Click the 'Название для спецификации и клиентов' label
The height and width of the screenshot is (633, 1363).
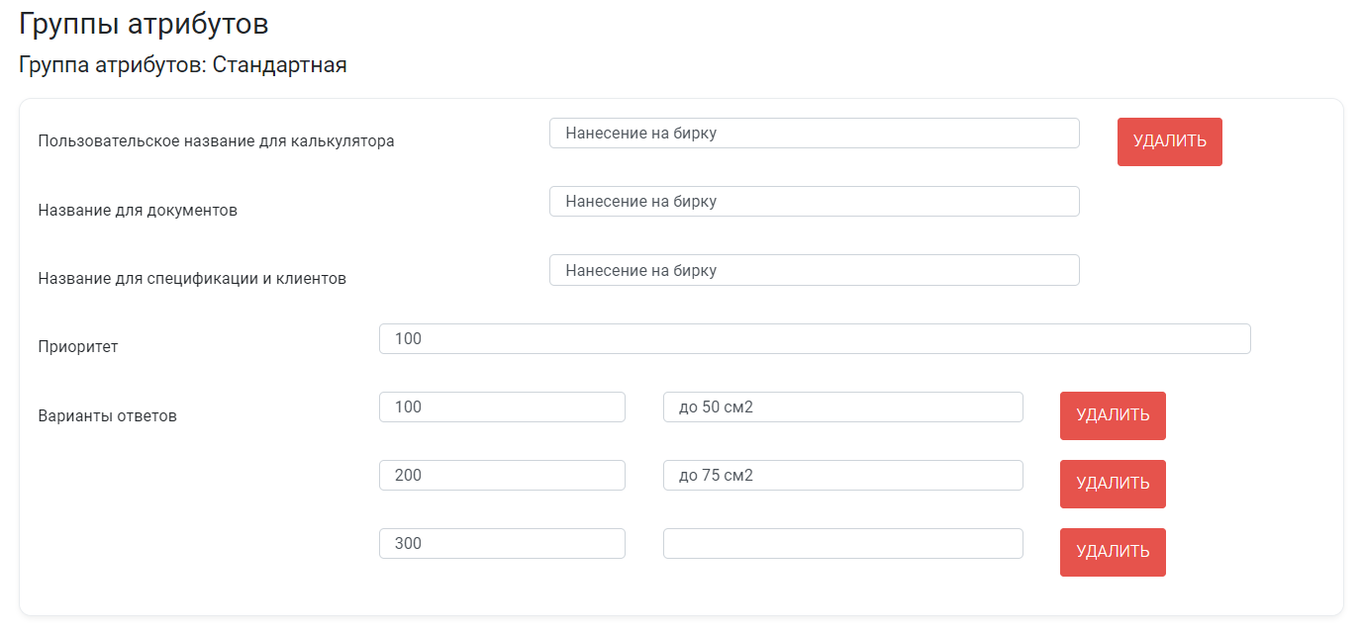(x=192, y=279)
